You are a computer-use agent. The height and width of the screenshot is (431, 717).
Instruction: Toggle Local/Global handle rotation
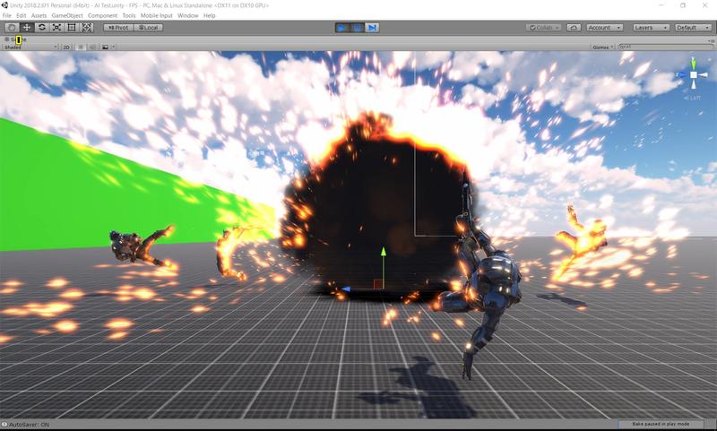[148, 28]
